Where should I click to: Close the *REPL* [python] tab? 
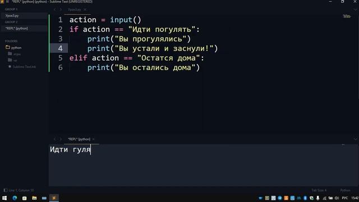[94, 139]
